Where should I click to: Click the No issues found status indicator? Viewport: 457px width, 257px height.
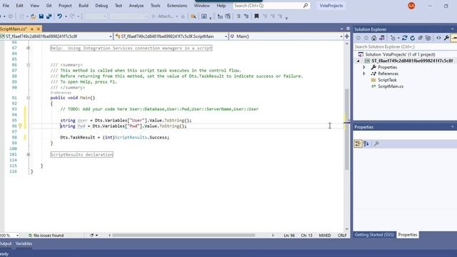pos(46,235)
